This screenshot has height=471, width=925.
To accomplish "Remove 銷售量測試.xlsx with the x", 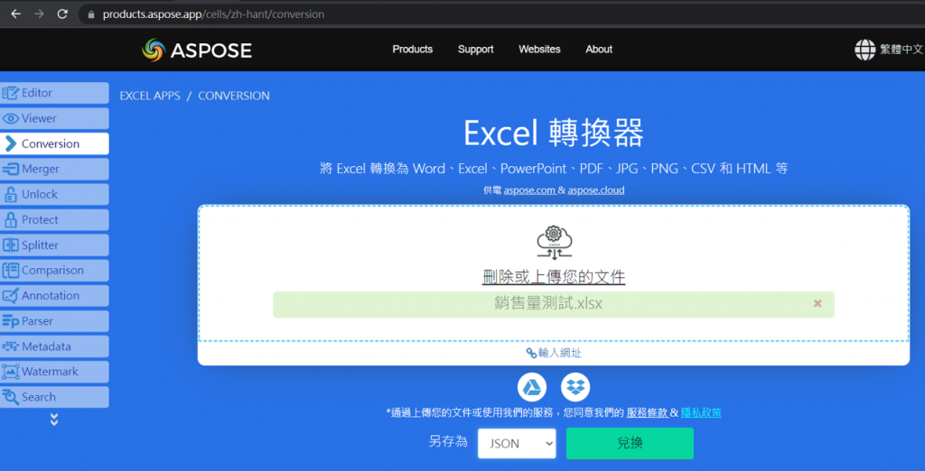I will [818, 303].
